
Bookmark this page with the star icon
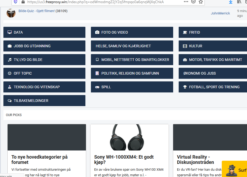pyautogui.click(x=201, y=2)
